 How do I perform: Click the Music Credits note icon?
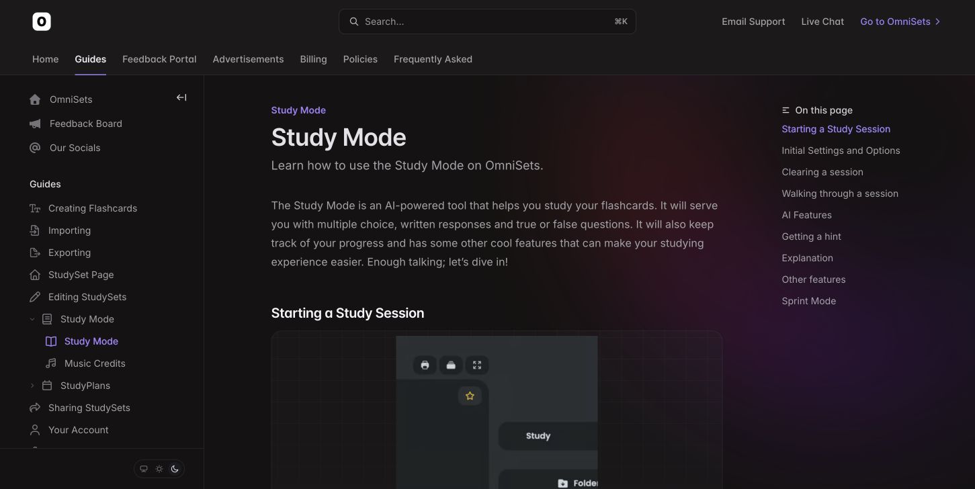coord(51,363)
